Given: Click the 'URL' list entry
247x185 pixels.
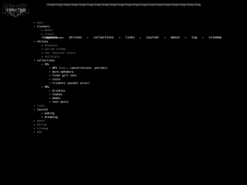Looking at the screenshot, I should tap(47, 87).
